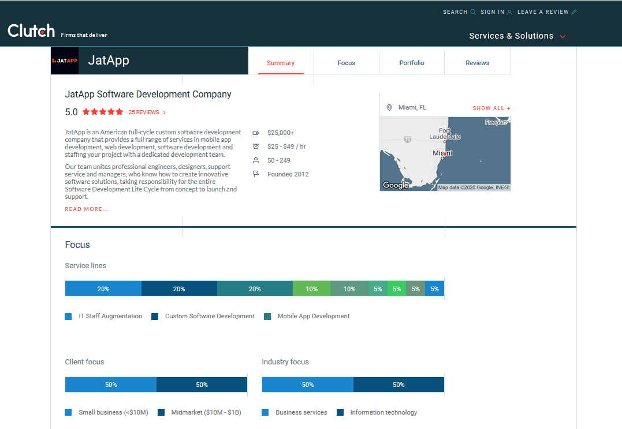Click the founded flag icon
Image resolution: width=622 pixels, height=429 pixels.
(x=256, y=174)
